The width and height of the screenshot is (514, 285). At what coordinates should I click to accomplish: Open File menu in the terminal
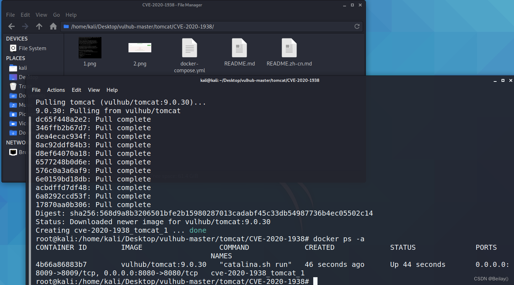(36, 90)
